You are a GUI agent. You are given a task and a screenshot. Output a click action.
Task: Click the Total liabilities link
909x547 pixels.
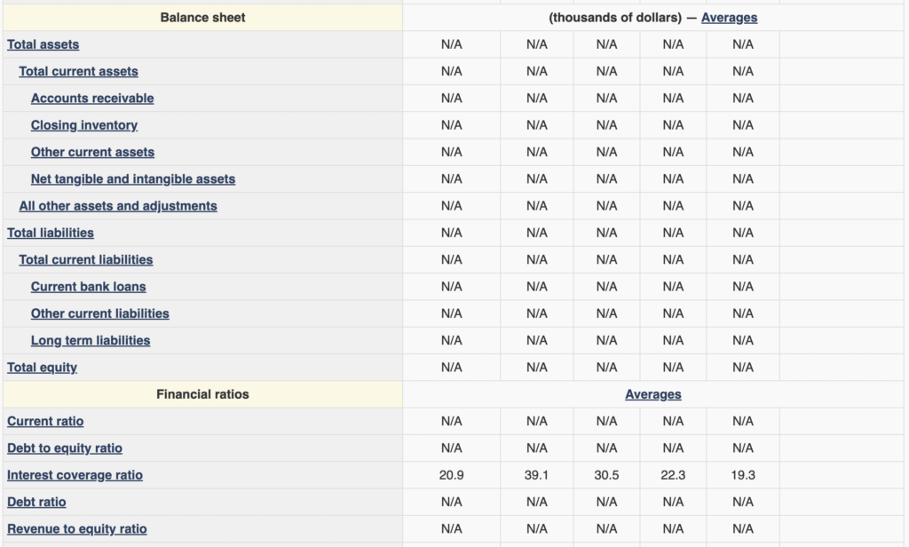coord(51,233)
